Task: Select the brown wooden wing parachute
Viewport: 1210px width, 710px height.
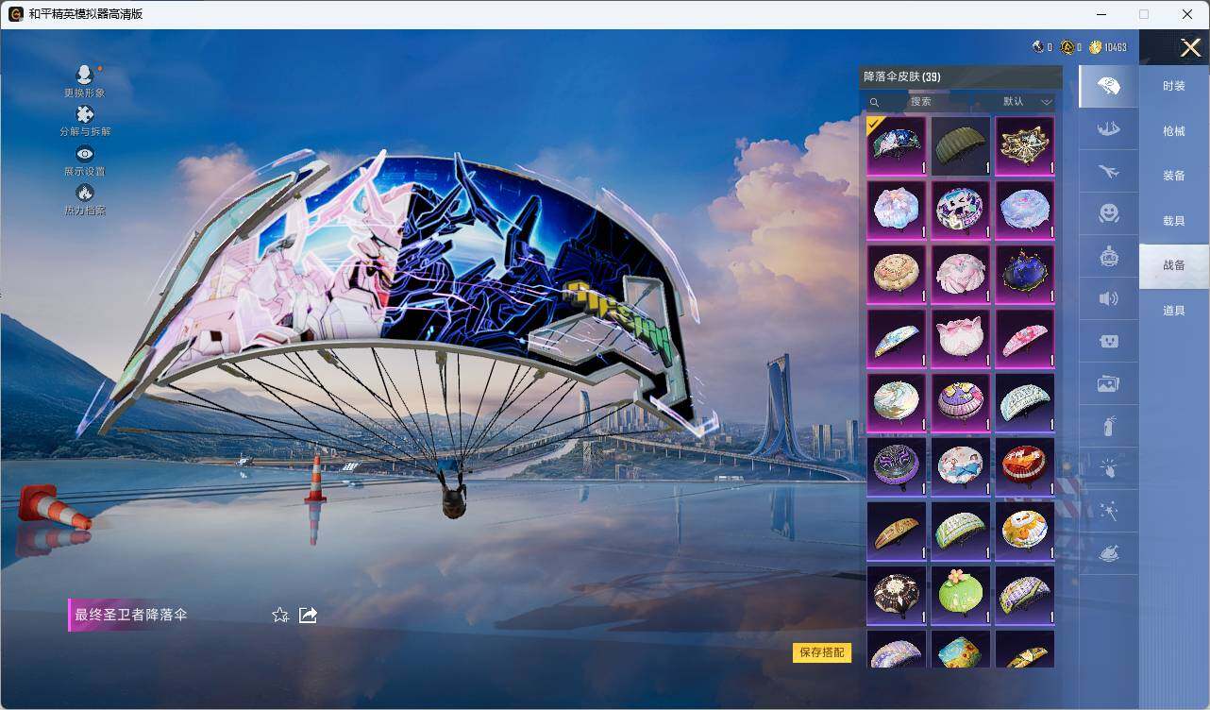Action: pos(896,531)
